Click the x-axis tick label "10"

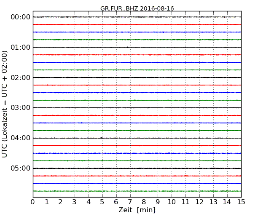(172, 202)
